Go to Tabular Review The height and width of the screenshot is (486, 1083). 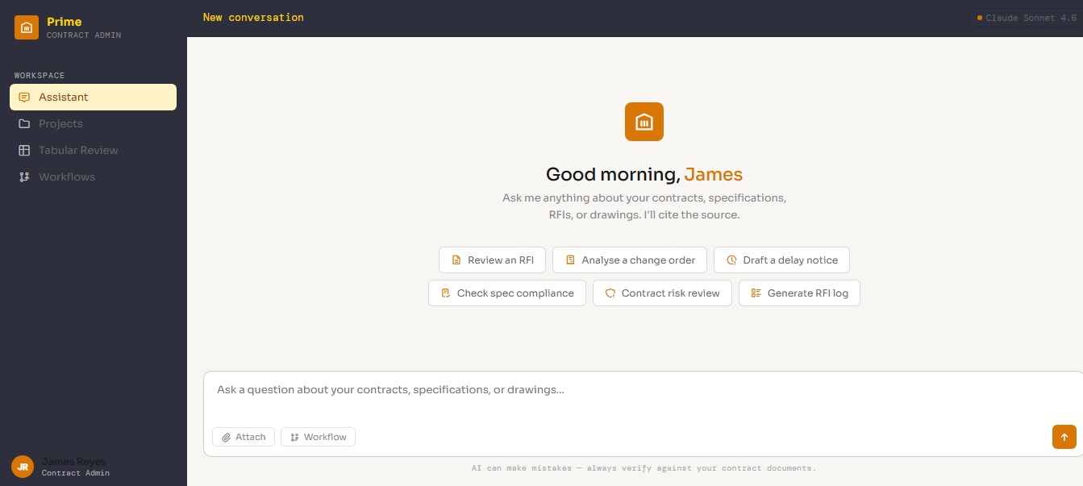[x=93, y=150]
